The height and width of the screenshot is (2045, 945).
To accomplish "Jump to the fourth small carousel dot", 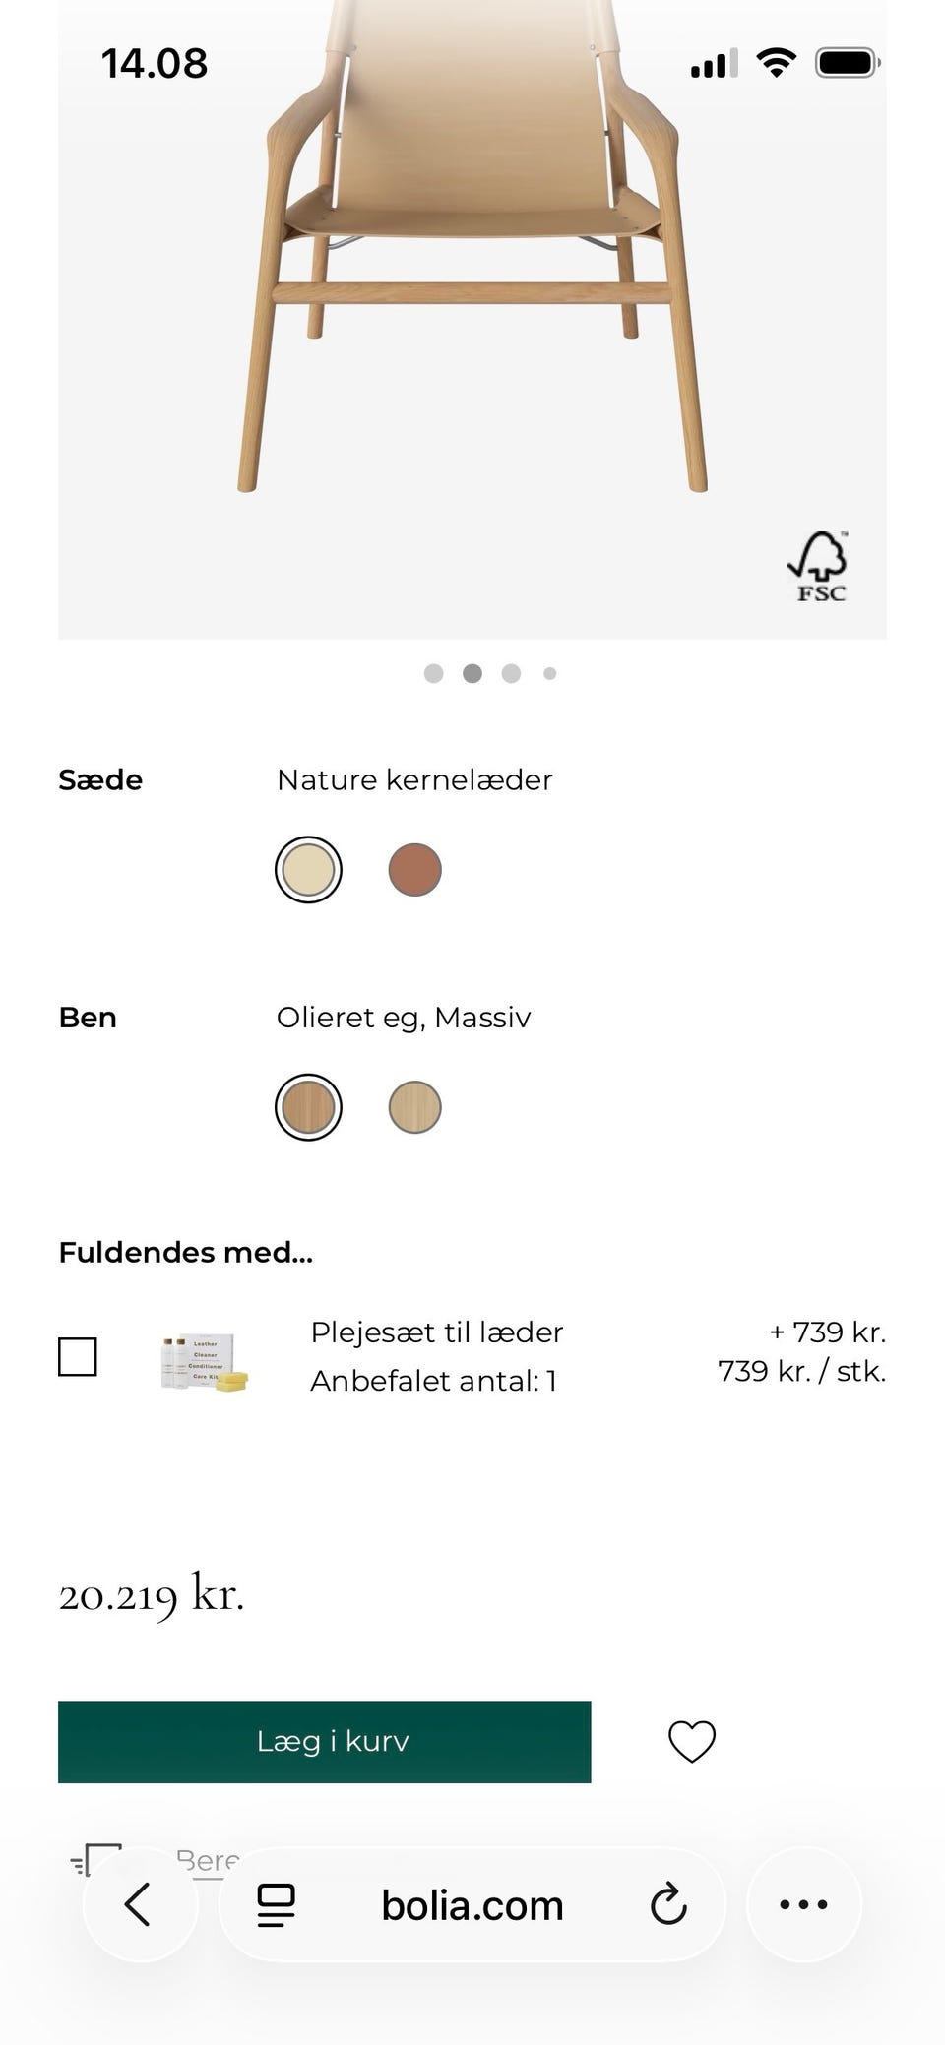I will [550, 673].
